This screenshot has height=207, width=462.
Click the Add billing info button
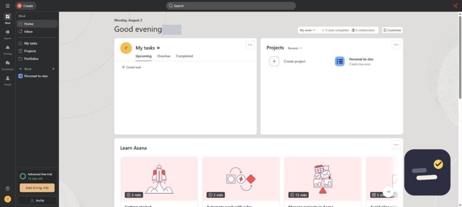tap(37, 188)
